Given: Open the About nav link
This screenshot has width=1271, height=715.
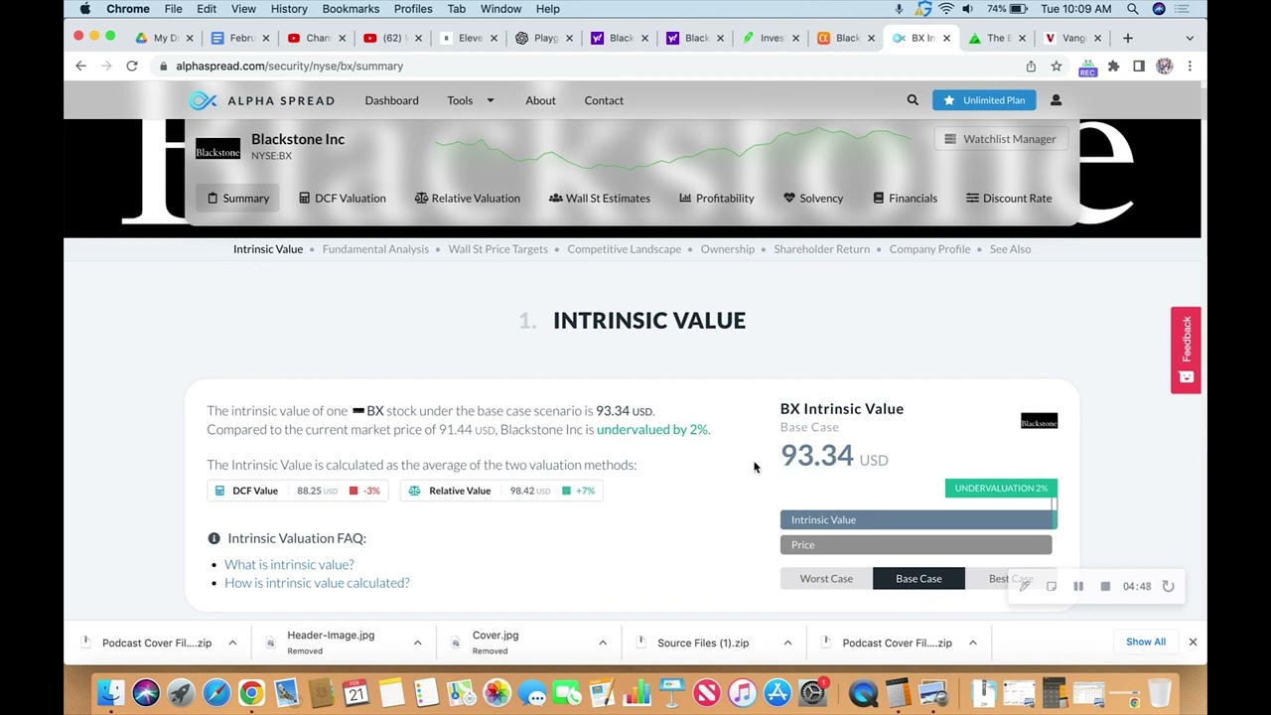Looking at the screenshot, I should [x=540, y=100].
